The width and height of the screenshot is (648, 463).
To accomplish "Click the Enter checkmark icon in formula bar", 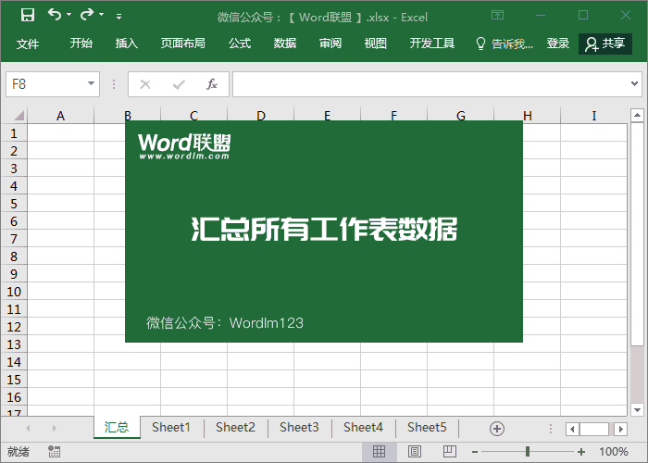I will [x=179, y=84].
